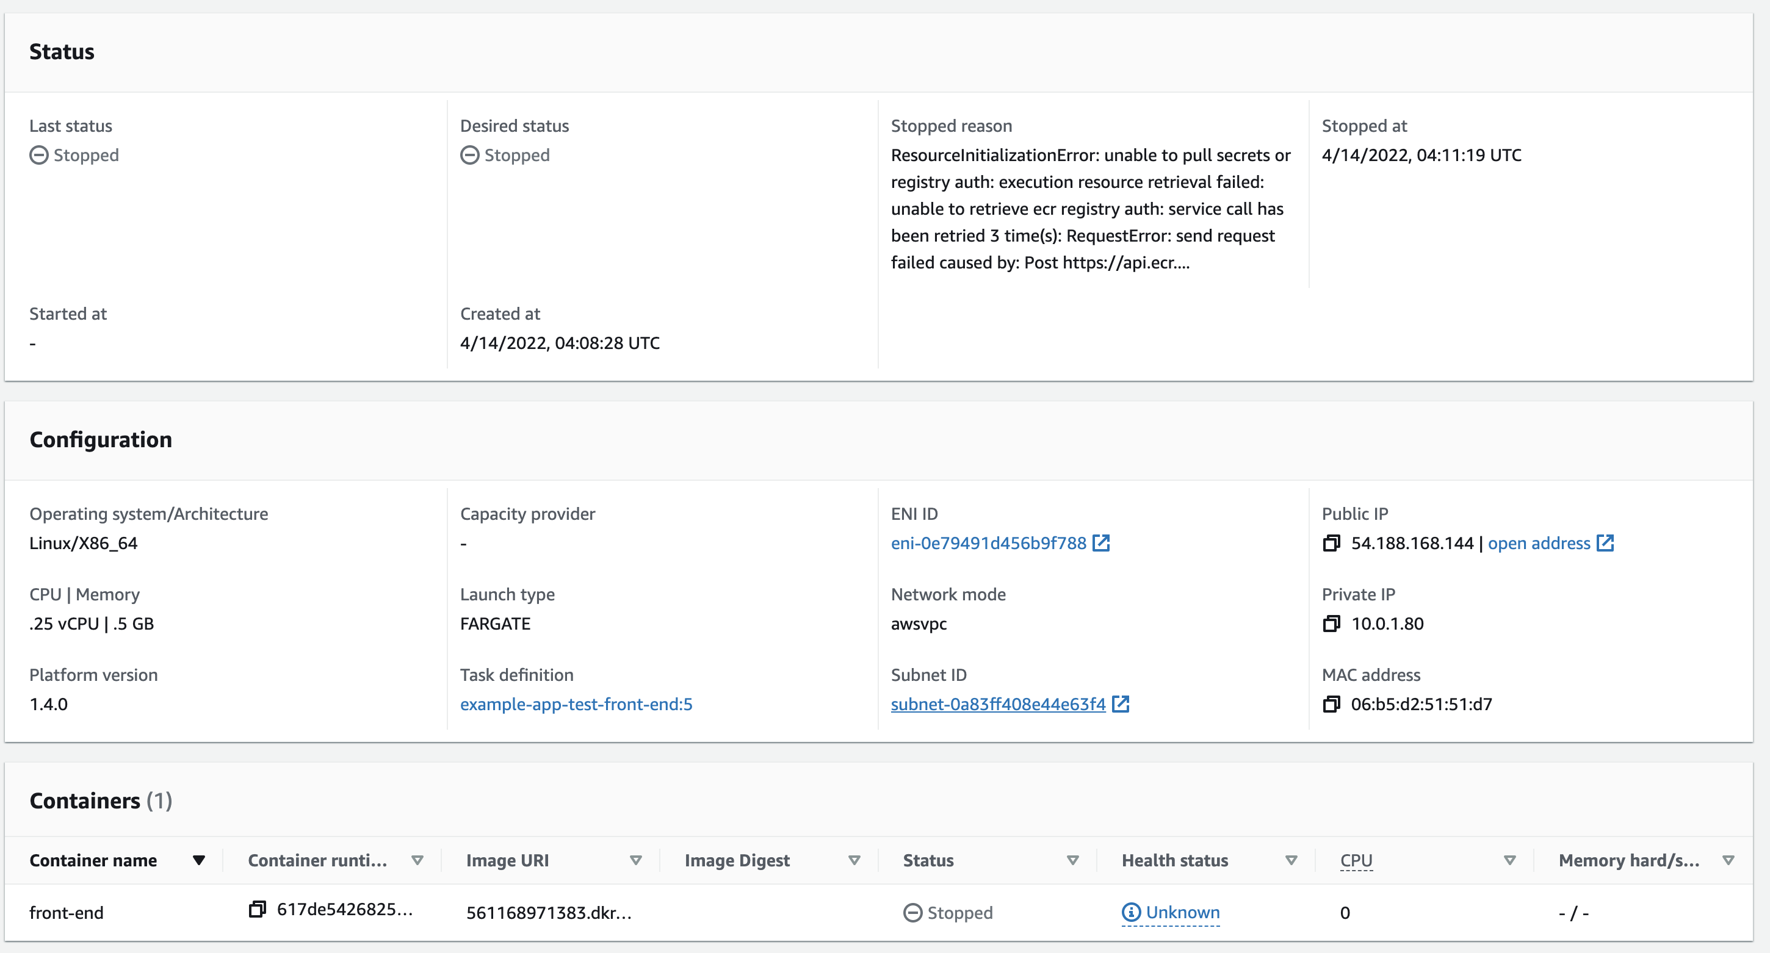Open the Health status column filter
The width and height of the screenshot is (1770, 953).
click(1290, 860)
